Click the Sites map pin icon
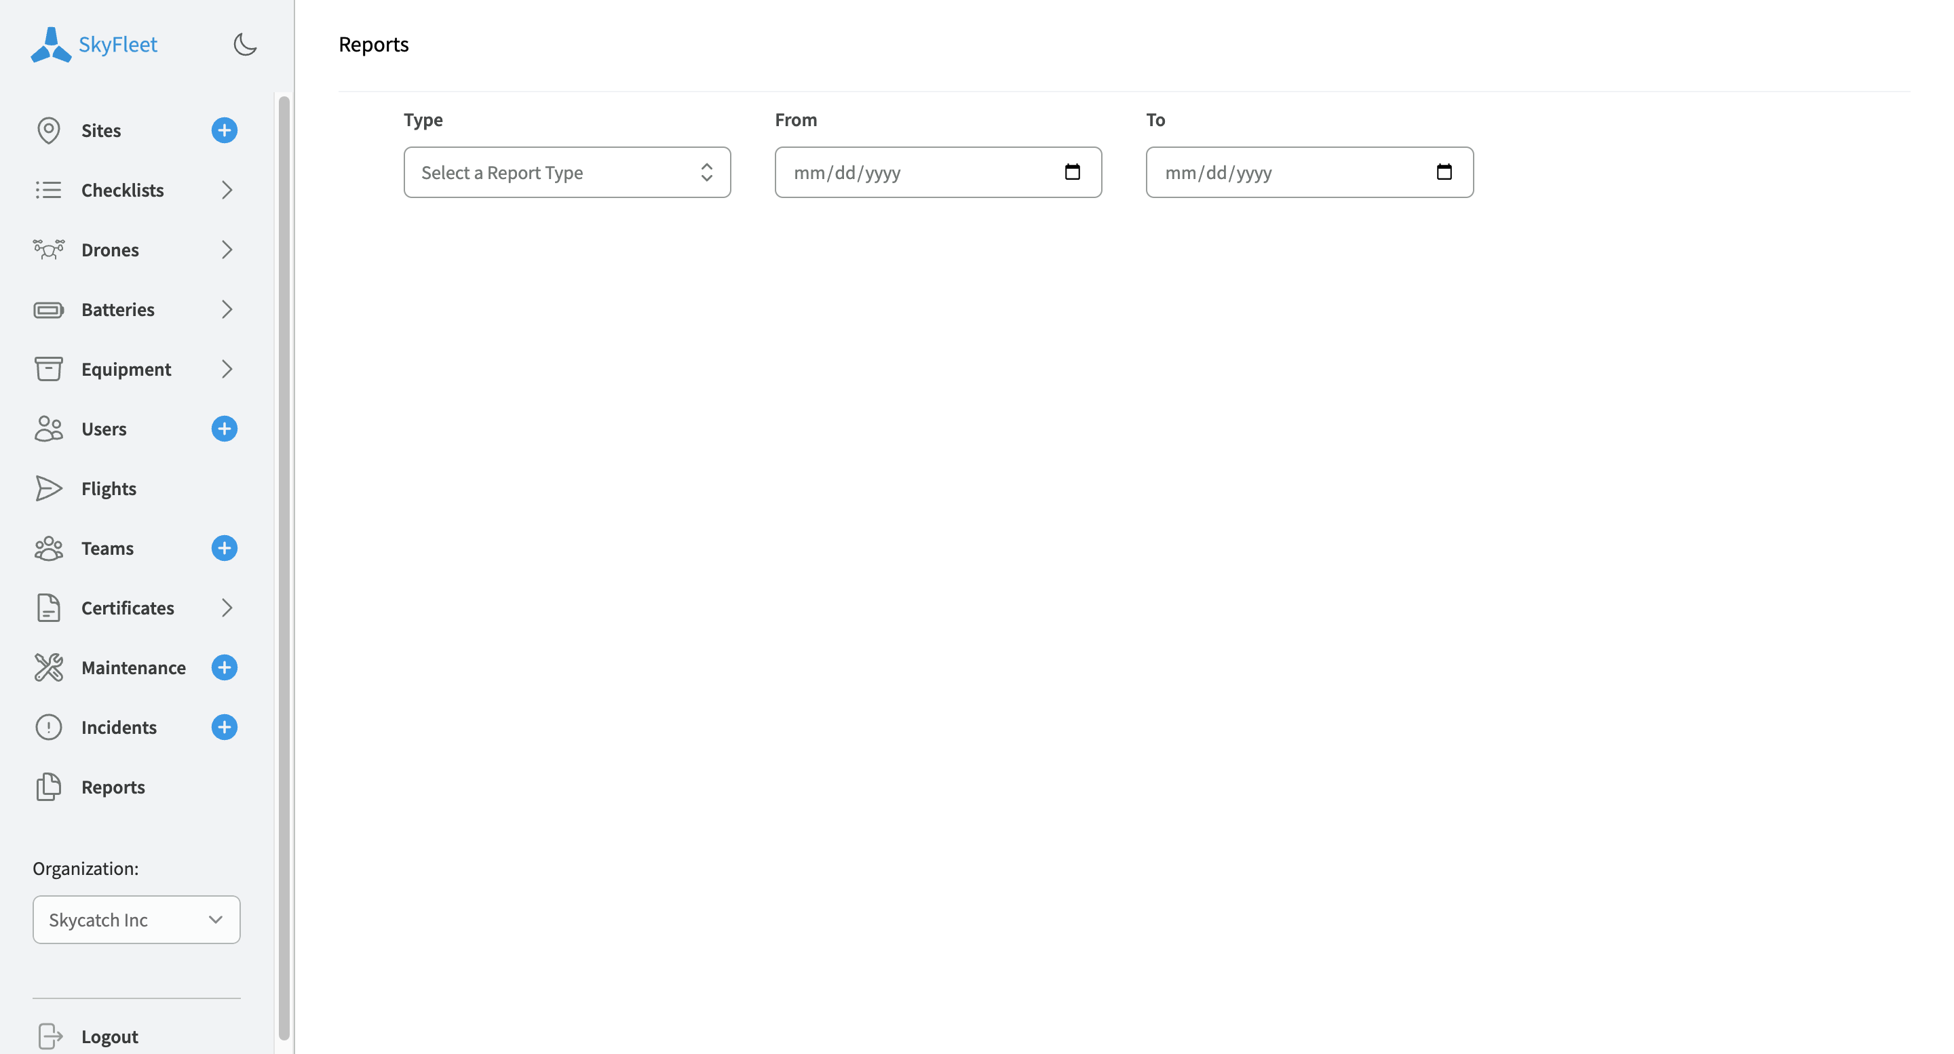 (x=49, y=130)
